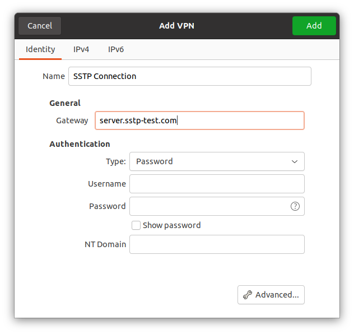354x334 pixels.
Task: Select the NT Domain input field
Action: (x=217, y=244)
